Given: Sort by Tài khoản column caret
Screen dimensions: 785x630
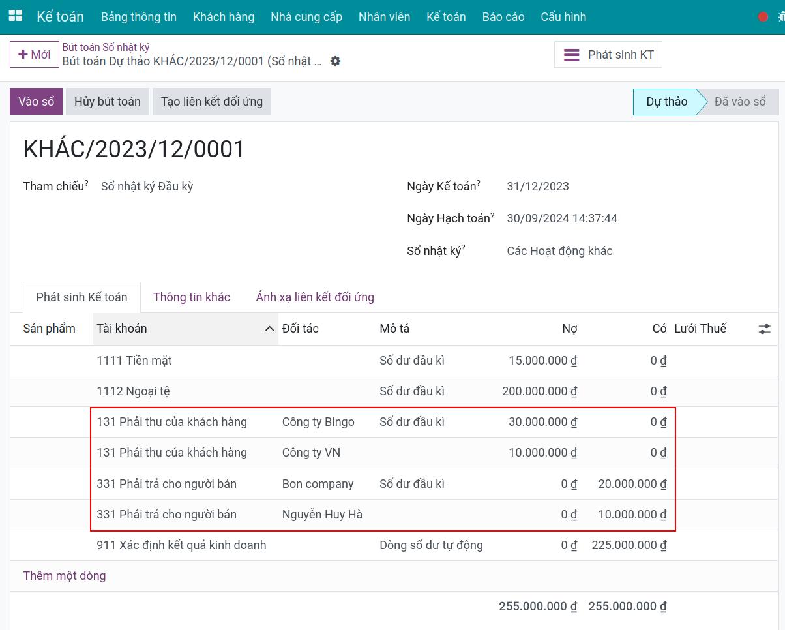Looking at the screenshot, I should (269, 329).
